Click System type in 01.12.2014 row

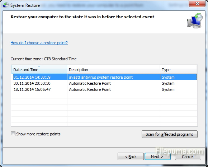pyautogui.click(x=168, y=77)
